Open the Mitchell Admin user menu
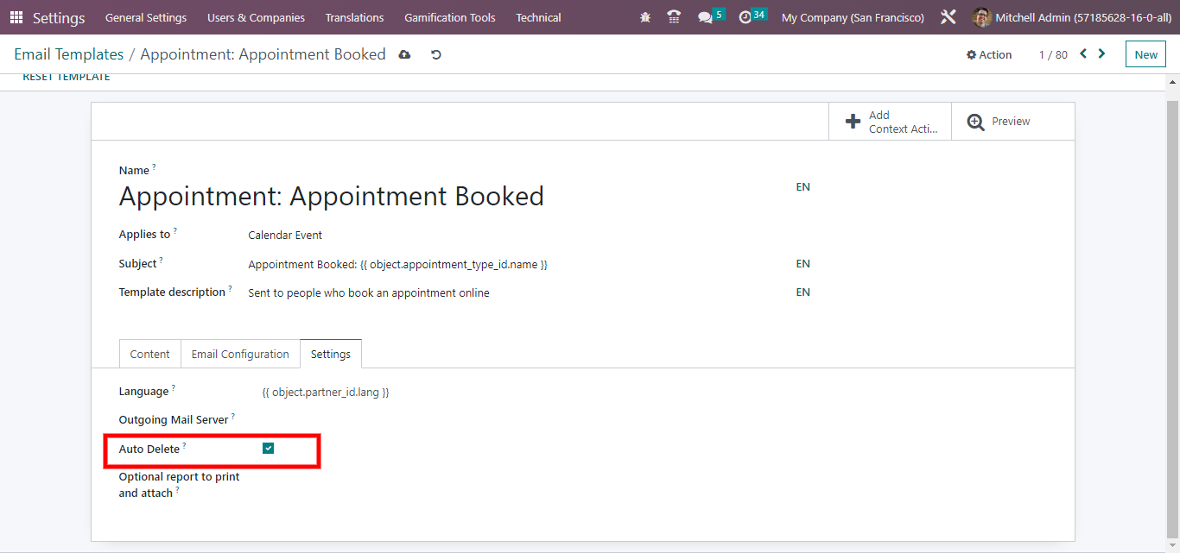This screenshot has width=1180, height=553. [1071, 17]
